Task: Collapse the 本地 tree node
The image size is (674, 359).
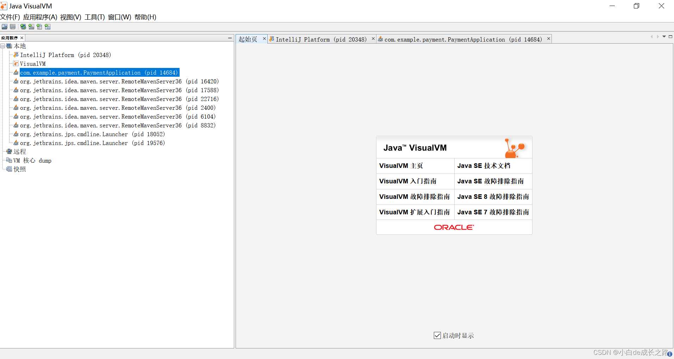Action: (2, 46)
